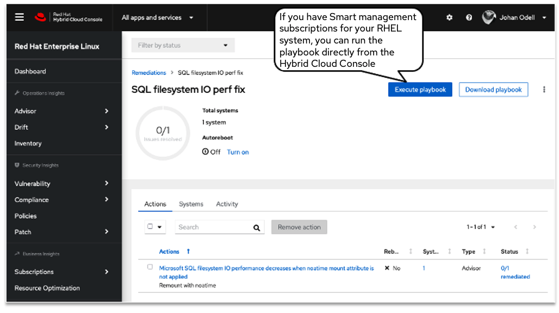This screenshot has height=313, width=559.
Task: Click the search magnifier icon
Action: pyautogui.click(x=257, y=228)
